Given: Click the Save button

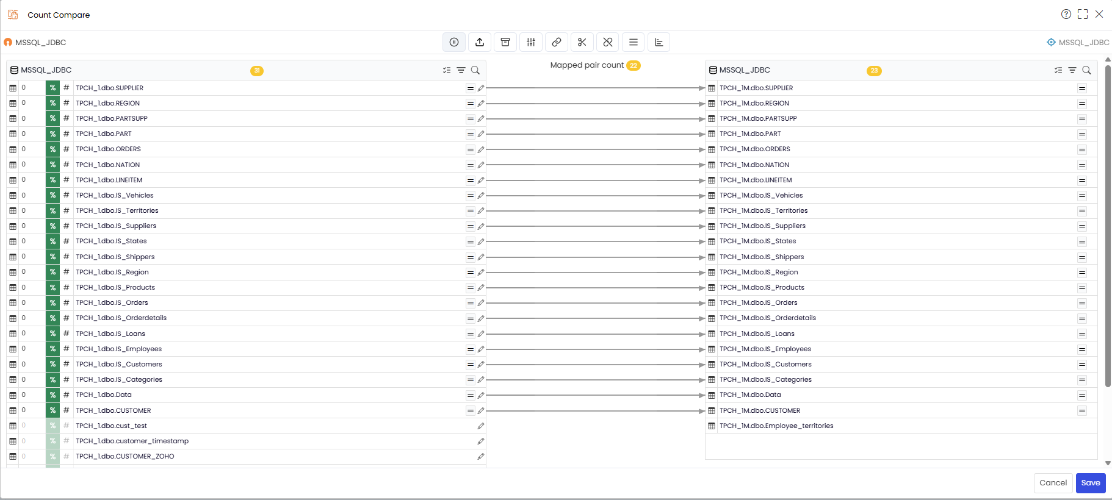Looking at the screenshot, I should coord(1091,483).
